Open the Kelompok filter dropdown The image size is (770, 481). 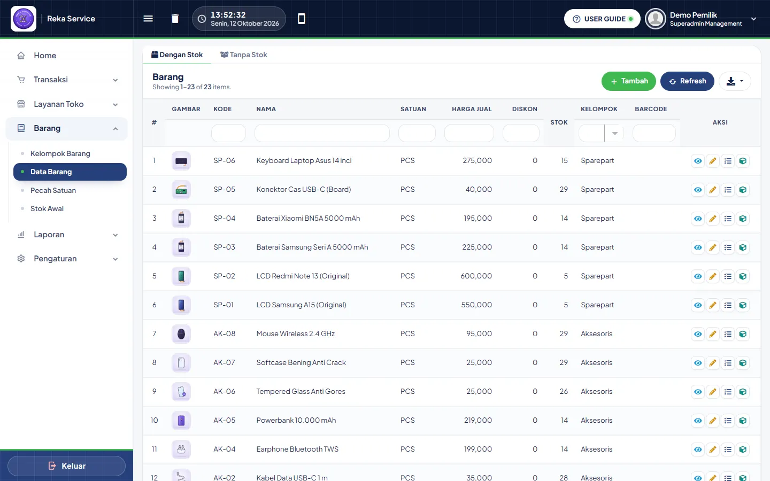[x=601, y=133]
